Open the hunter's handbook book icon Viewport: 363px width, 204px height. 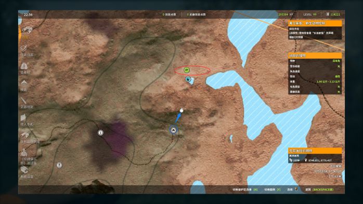23,118
